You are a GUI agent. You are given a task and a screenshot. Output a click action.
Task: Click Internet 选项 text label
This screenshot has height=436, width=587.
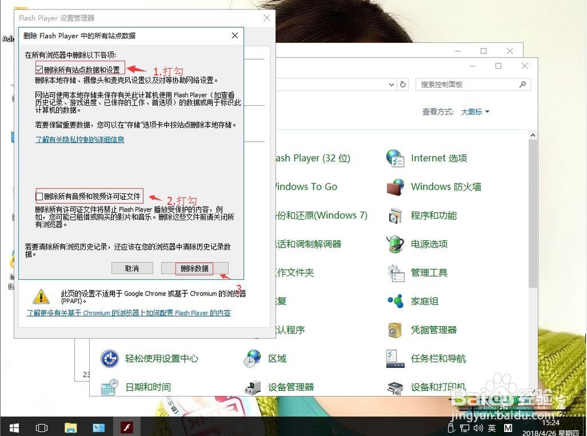(438, 158)
